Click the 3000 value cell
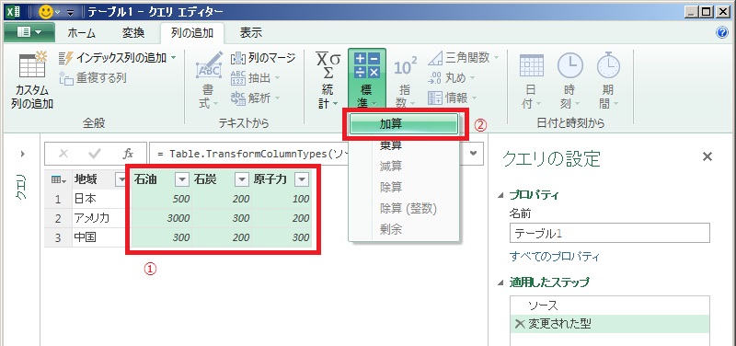 [x=162, y=218]
